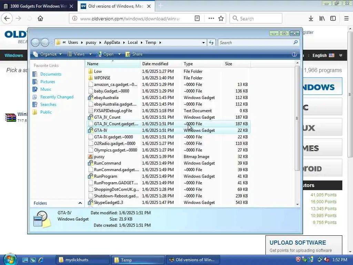Open Firefox library icon
This screenshot has width=353, height=265.
322,19
